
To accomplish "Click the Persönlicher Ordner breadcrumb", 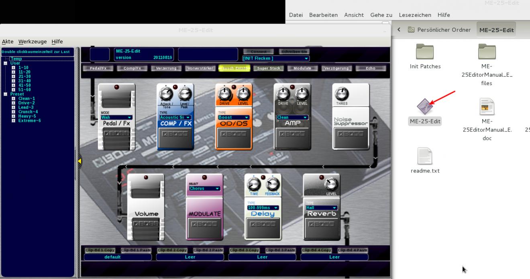I will pyautogui.click(x=439, y=30).
